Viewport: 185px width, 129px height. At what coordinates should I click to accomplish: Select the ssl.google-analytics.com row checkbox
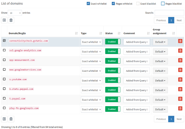tap(4, 50)
